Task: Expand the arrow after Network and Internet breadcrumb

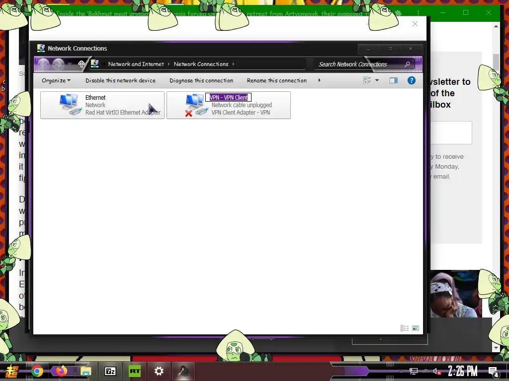Action: coord(169,64)
